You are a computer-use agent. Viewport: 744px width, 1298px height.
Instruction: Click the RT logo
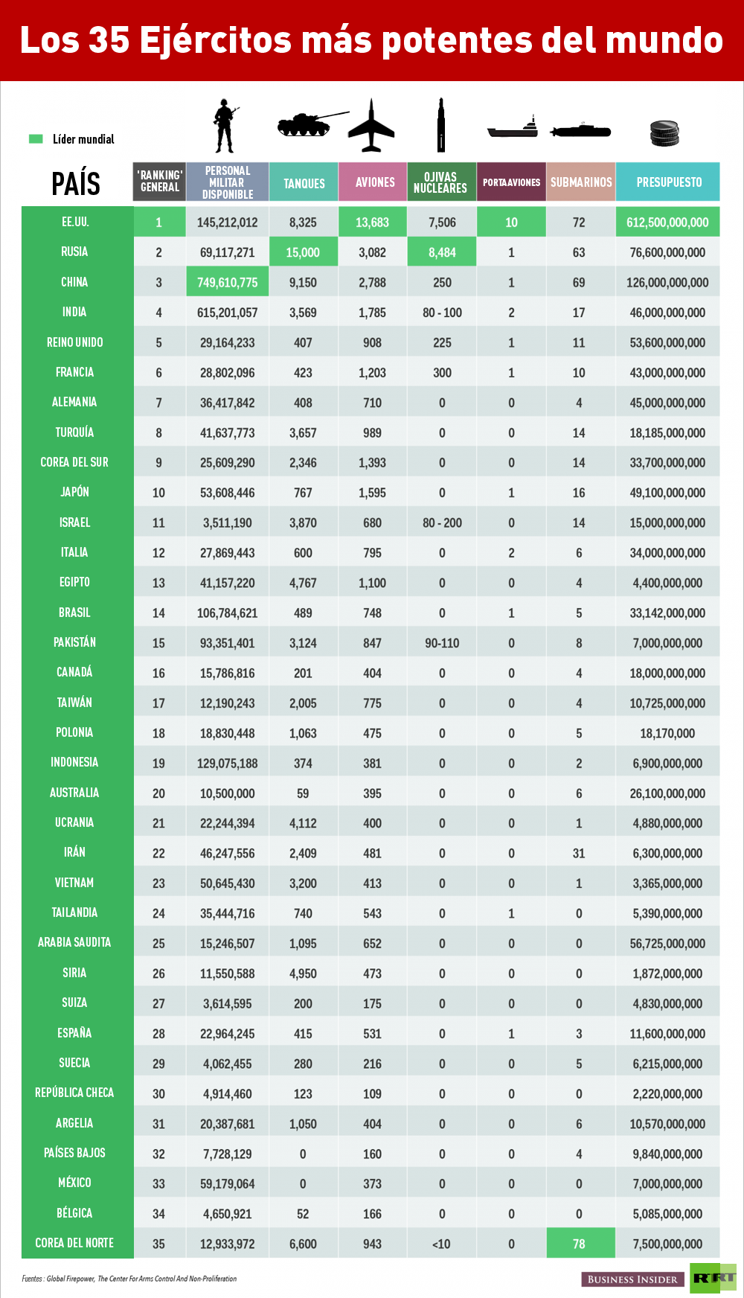pos(713,1278)
